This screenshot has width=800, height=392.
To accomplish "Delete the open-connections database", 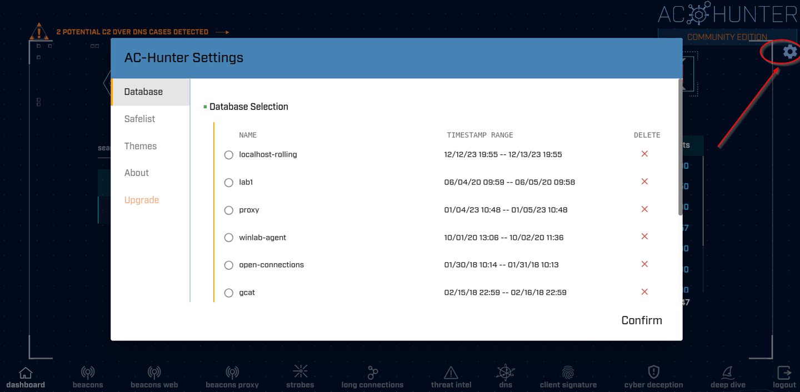I will [644, 264].
